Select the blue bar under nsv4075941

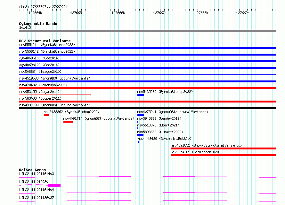click(x=141, y=115)
